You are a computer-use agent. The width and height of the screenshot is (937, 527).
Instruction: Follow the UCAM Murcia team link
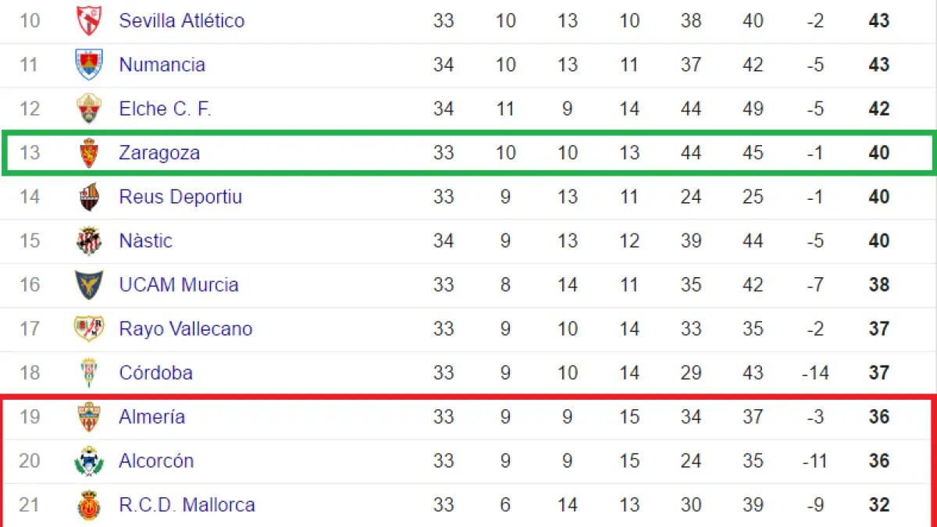point(179,285)
